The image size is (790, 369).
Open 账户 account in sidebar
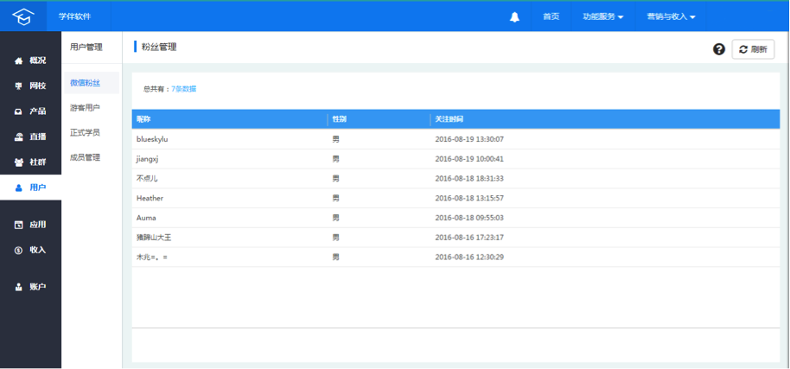[x=30, y=287]
